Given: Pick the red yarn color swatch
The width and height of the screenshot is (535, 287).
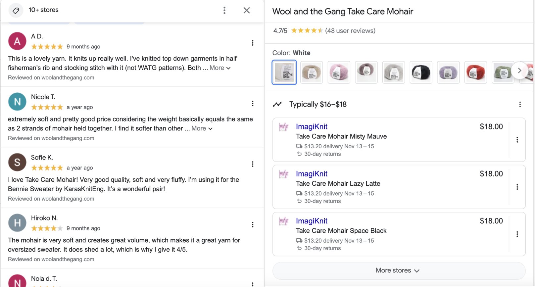Looking at the screenshot, I should coord(476,72).
